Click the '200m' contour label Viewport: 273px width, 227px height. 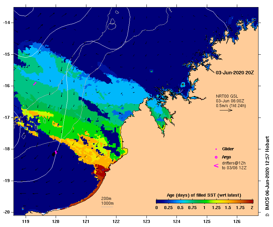[106, 199]
